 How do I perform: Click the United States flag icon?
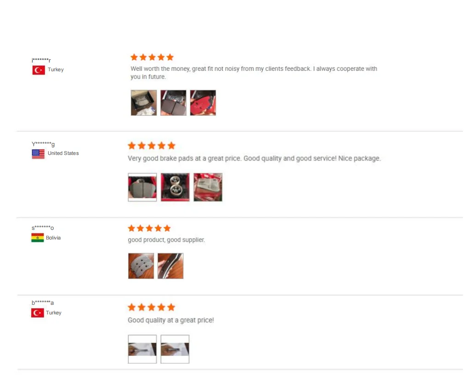click(38, 154)
